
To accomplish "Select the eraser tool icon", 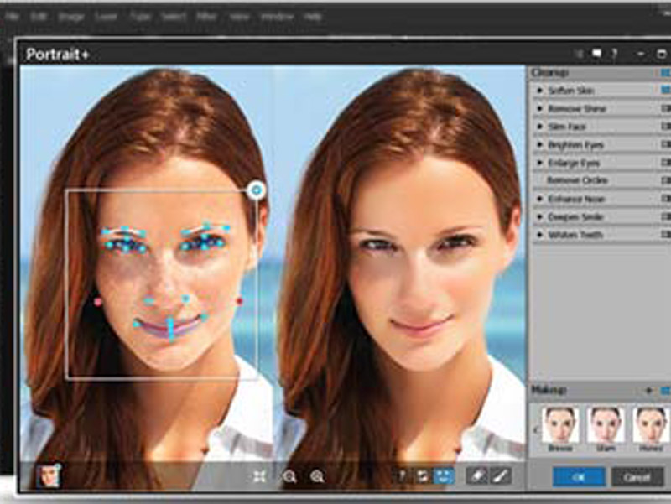I will [x=474, y=475].
